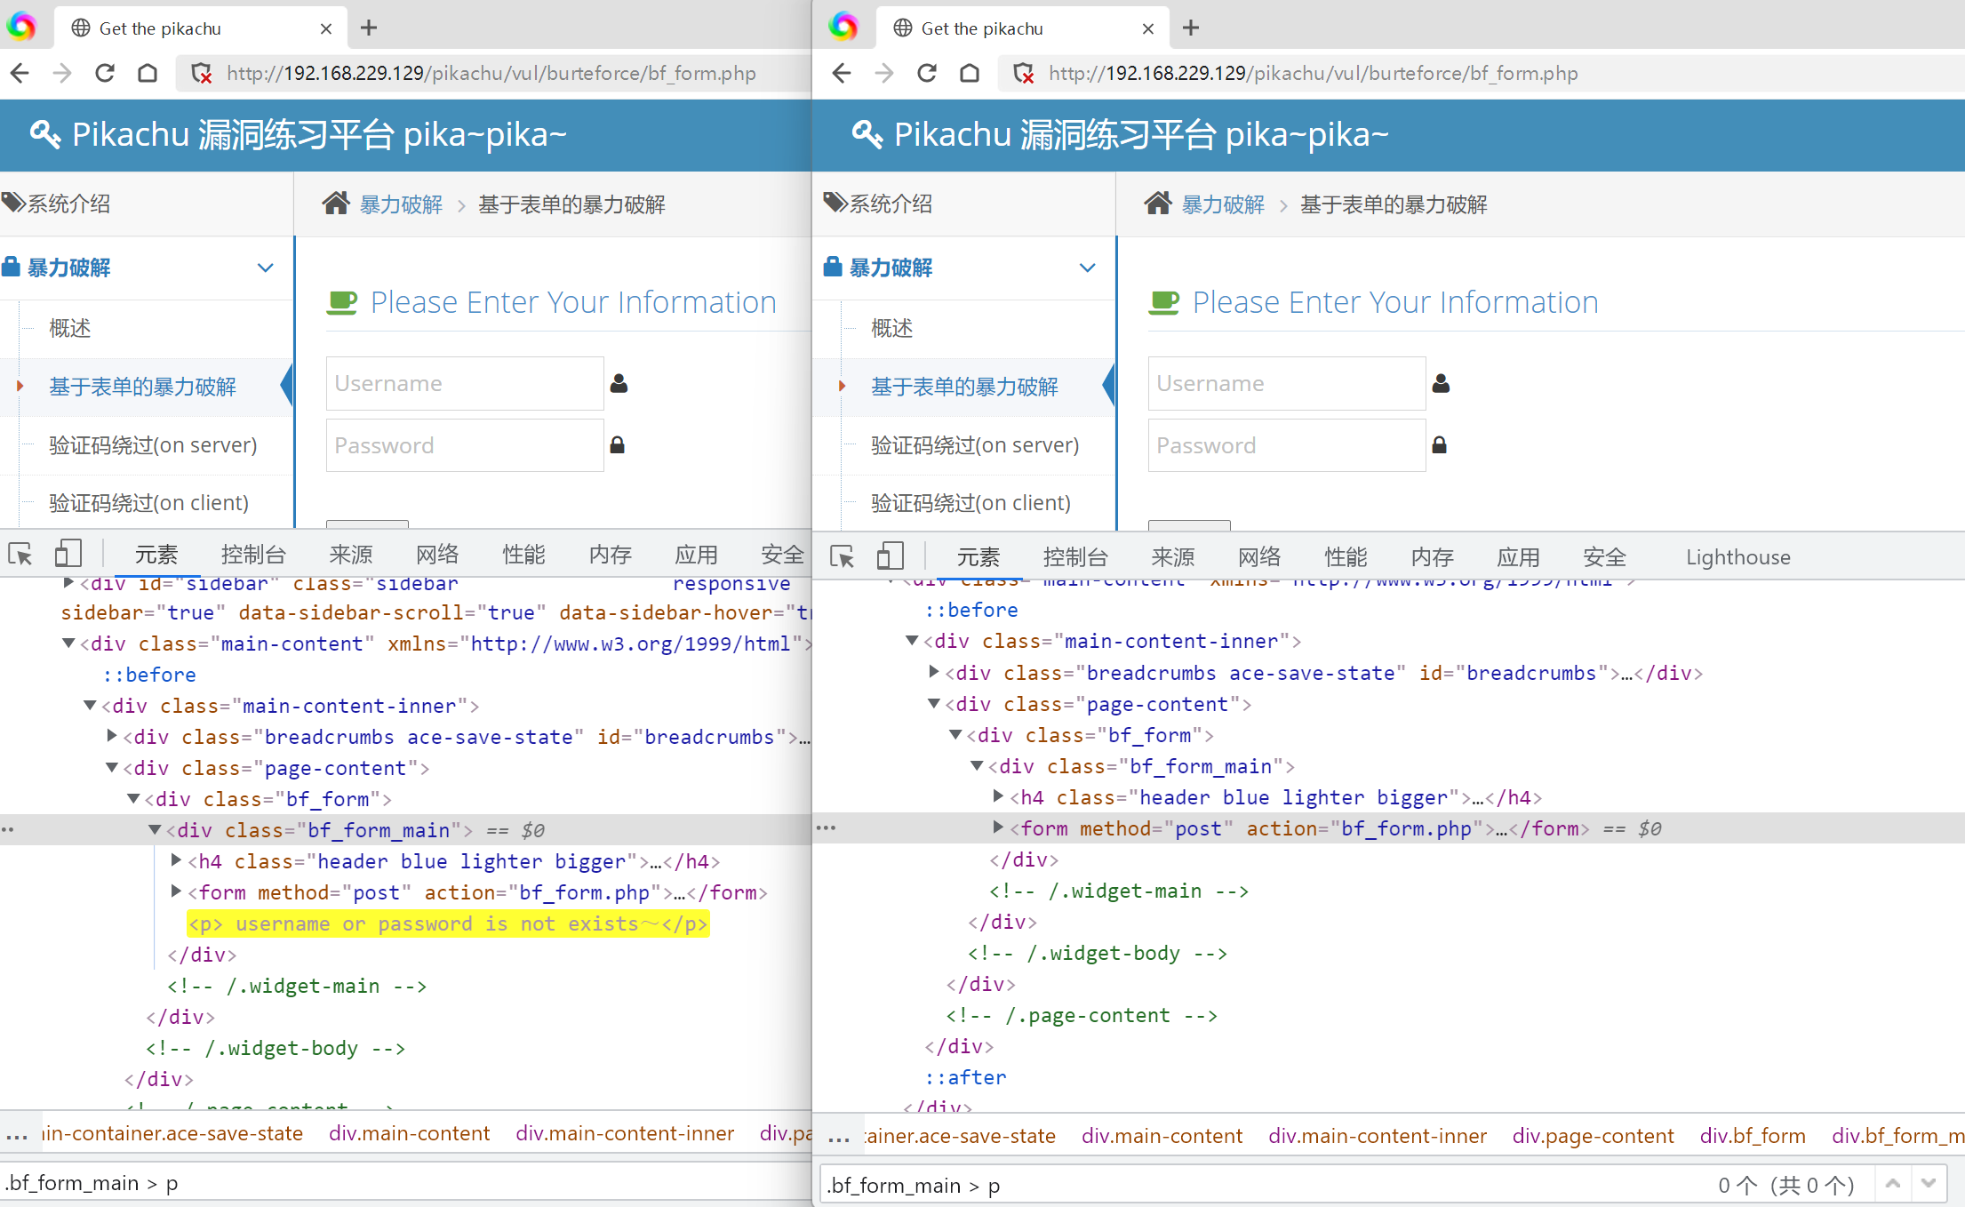Image resolution: width=1965 pixels, height=1207 pixels.
Task: Click Pikachu key logo in left page header
Action: pos(45,134)
